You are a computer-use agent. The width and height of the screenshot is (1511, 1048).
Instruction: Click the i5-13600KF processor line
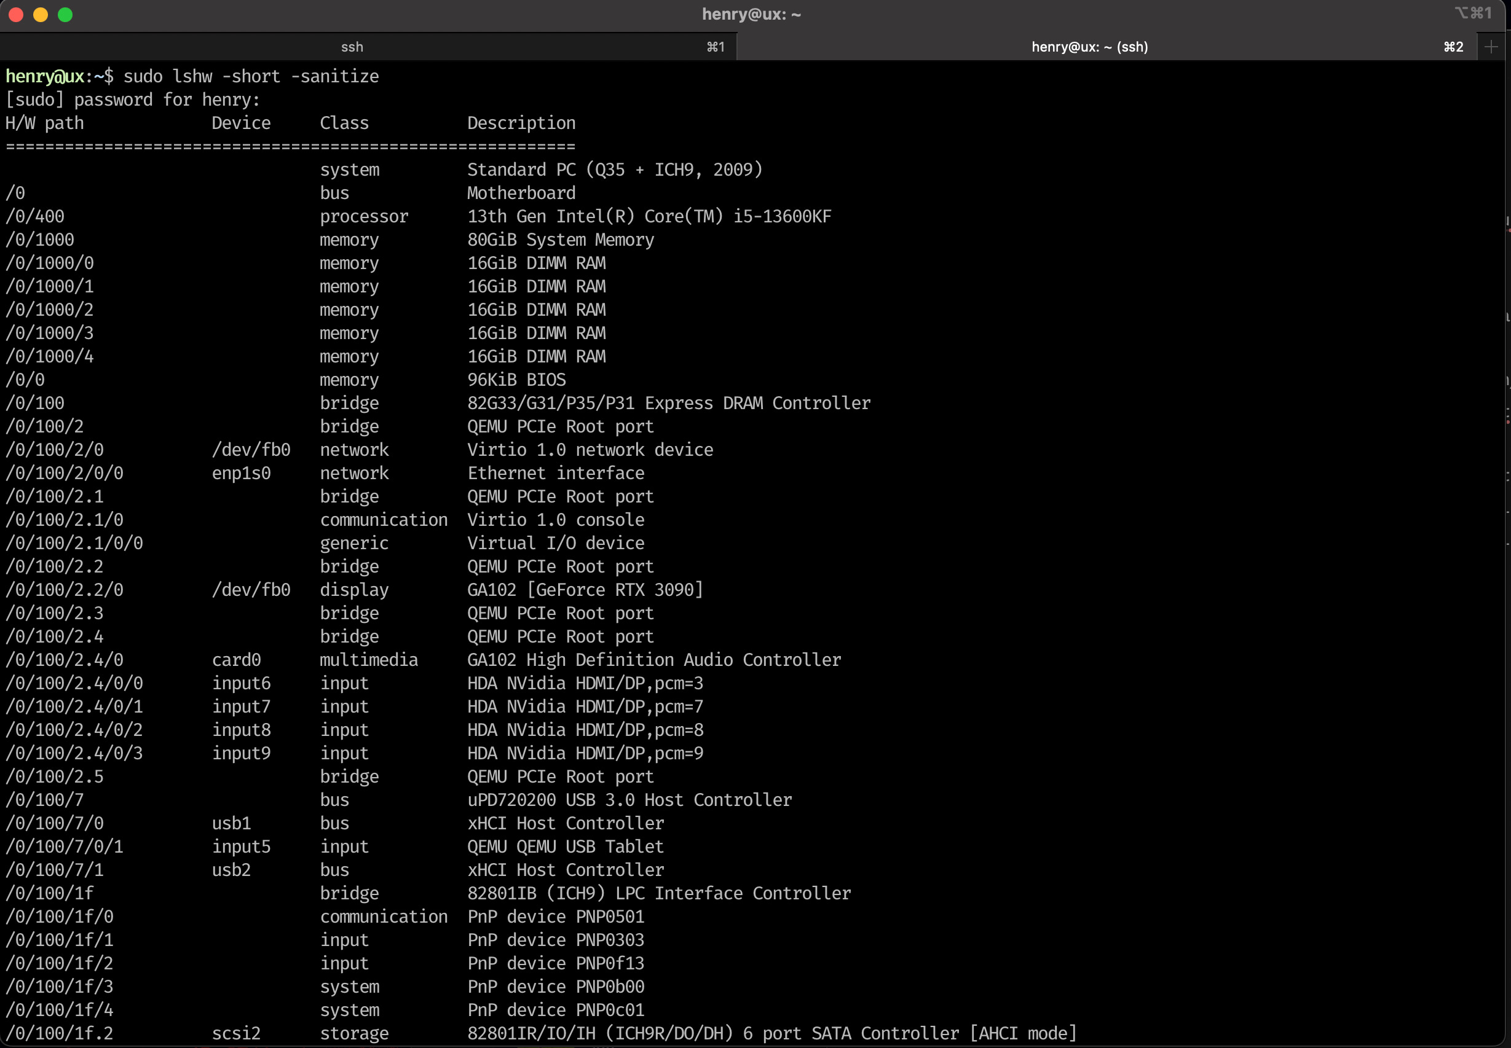tap(649, 216)
